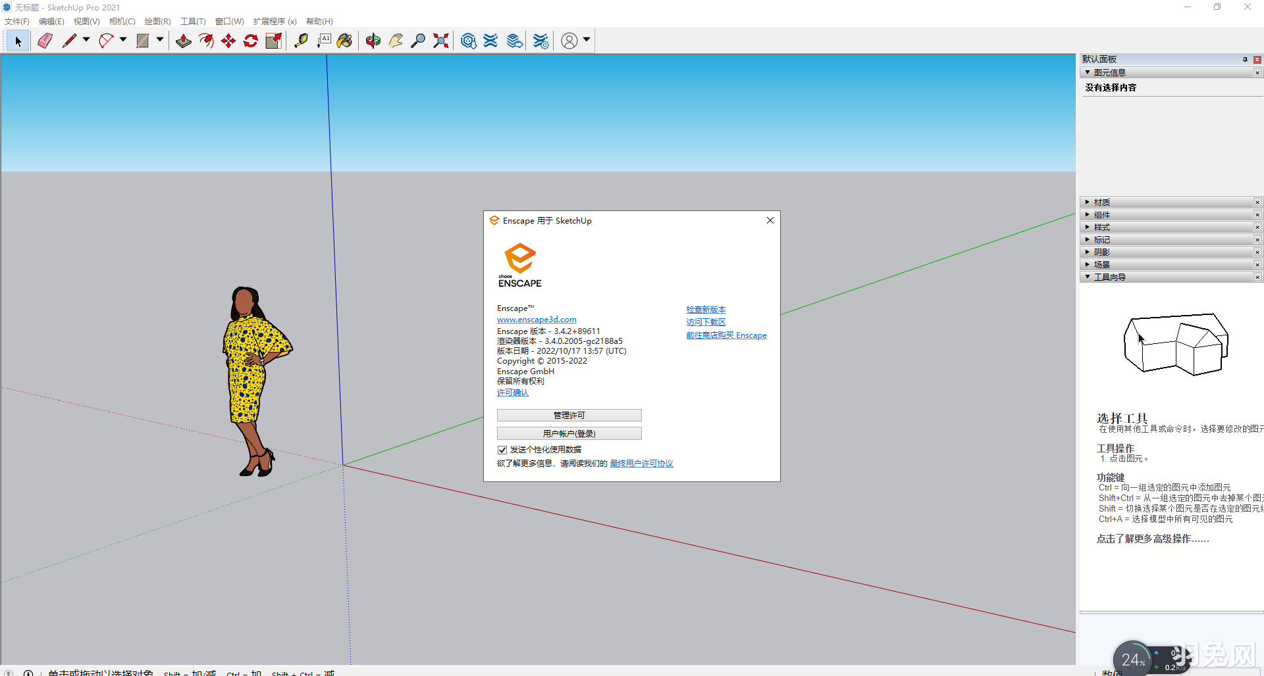The image size is (1264, 676).
Task: Activate the Orbit tool
Action: (373, 40)
